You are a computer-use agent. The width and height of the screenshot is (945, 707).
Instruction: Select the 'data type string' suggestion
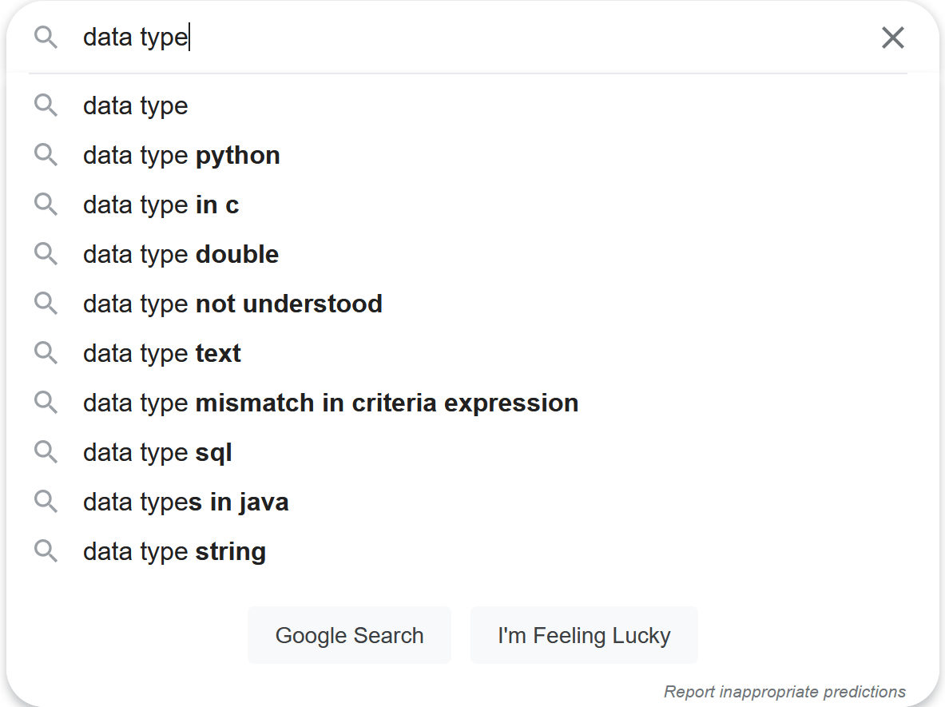pyautogui.click(x=174, y=552)
